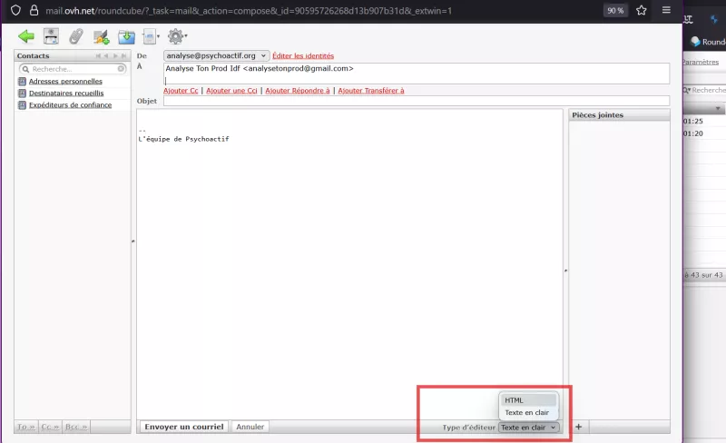
Task: Open the Type d'éditeur dropdown
Action: pyautogui.click(x=529, y=428)
